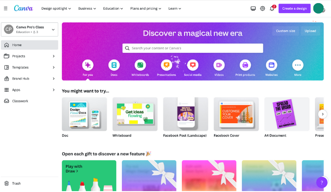Screen dimensions: 331x192
Task: Select the Social media category icon
Action: pyautogui.click(x=193, y=65)
